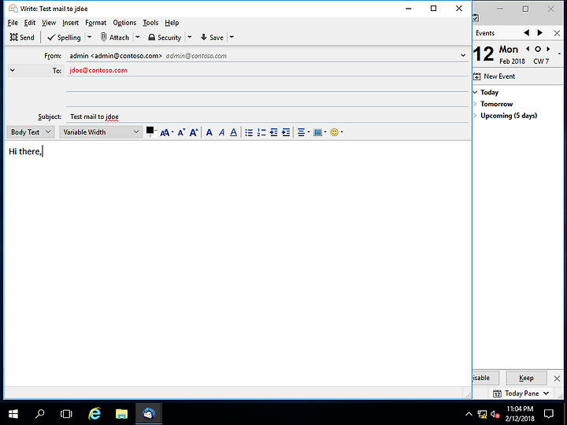Open insert image or table menu
Screen dimensions: 567x425
pos(320,133)
